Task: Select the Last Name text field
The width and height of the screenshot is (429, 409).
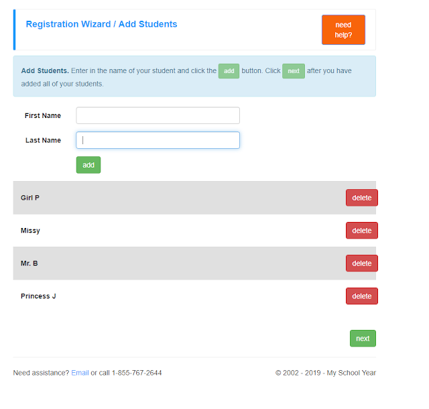Action: click(158, 140)
